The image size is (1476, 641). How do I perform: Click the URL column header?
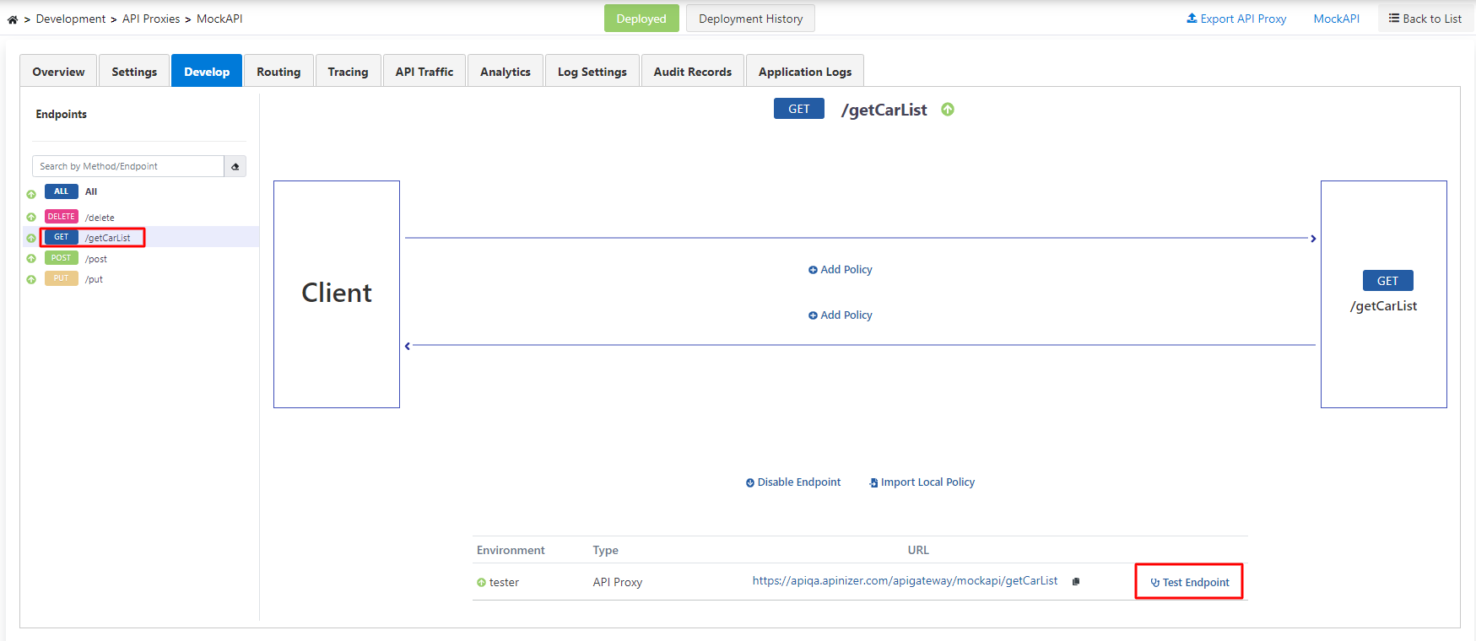918,550
